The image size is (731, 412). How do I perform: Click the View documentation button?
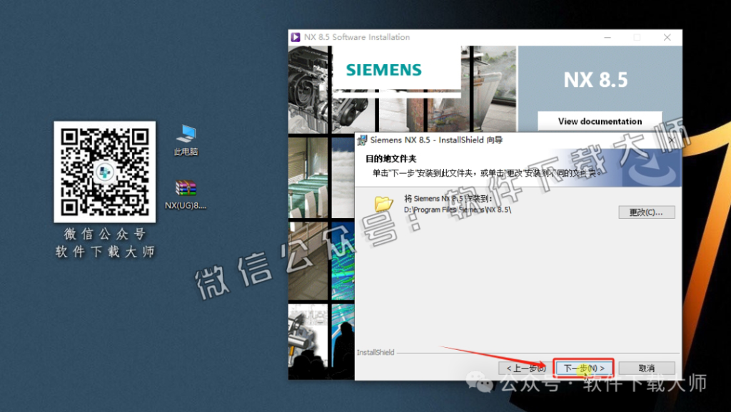599,121
